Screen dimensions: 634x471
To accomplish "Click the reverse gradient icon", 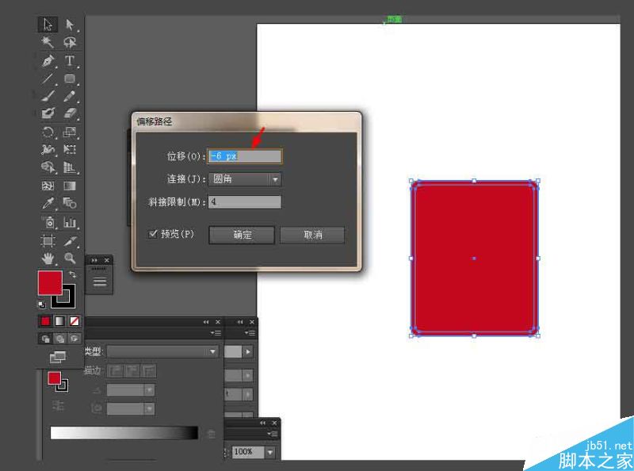I will 58,405.
